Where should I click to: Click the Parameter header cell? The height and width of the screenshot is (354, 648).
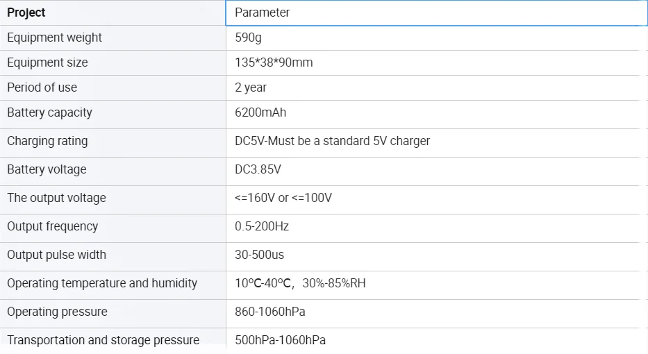tap(436, 12)
